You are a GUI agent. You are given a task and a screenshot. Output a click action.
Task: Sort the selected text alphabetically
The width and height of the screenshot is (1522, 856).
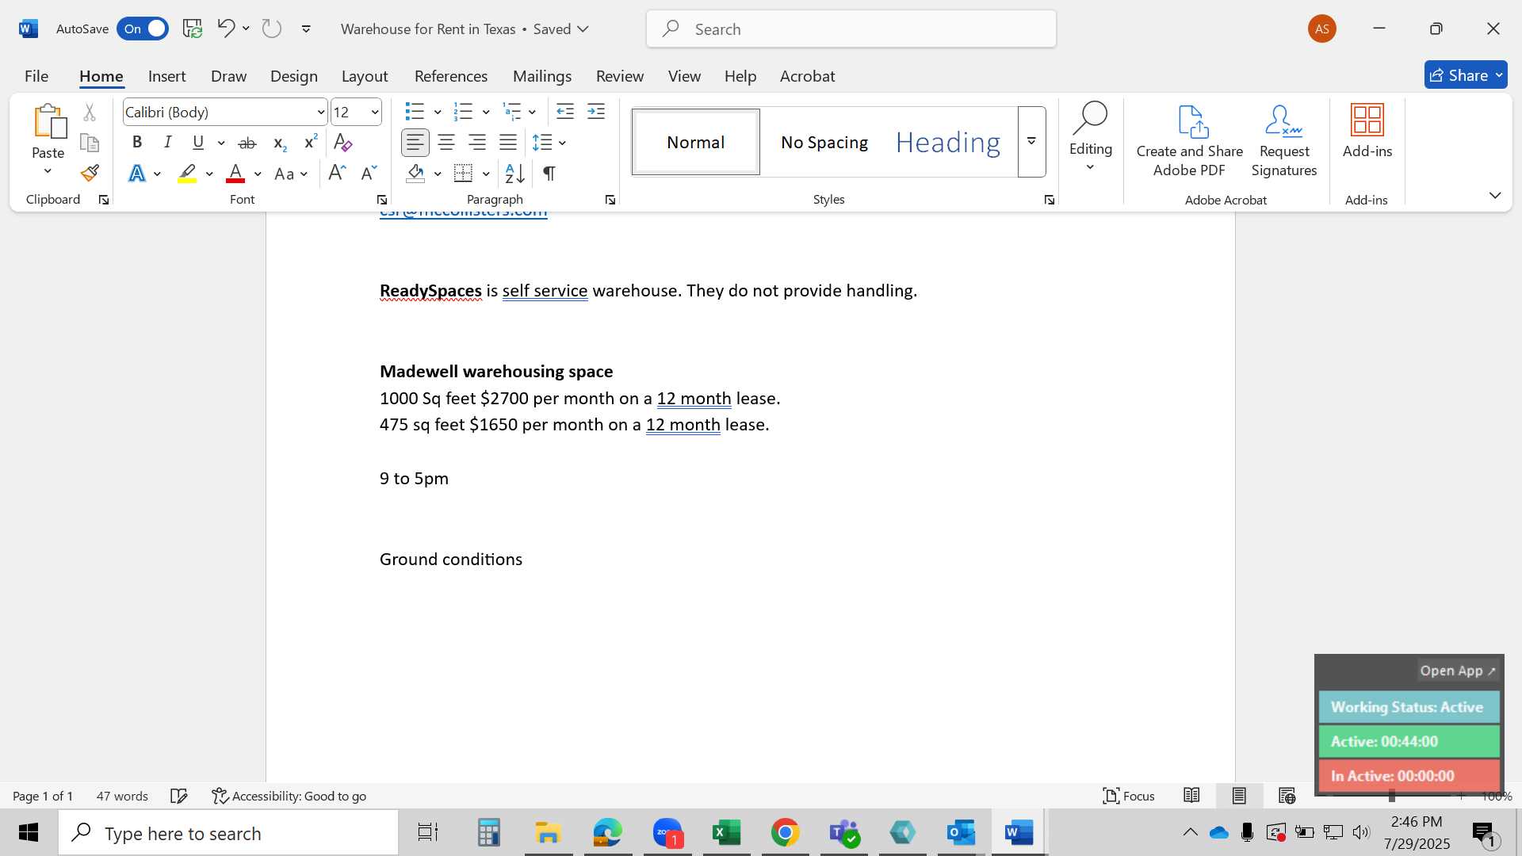514,173
